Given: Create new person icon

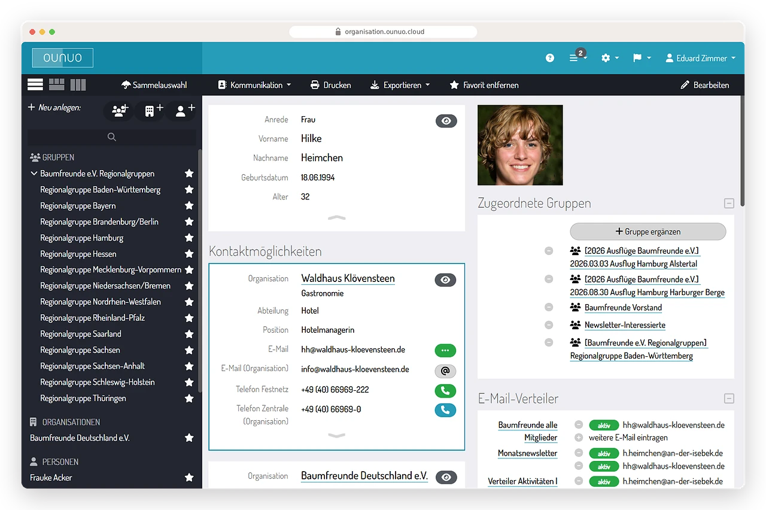Looking at the screenshot, I should pos(181,111).
